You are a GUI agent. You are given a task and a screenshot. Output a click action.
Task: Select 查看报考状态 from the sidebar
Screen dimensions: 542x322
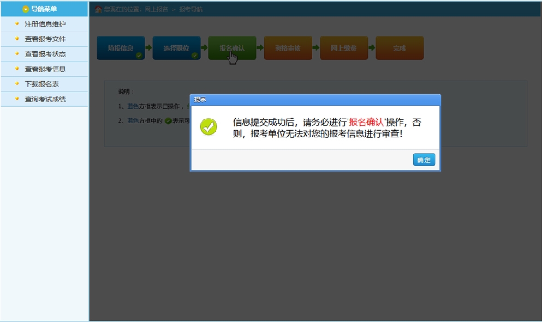[45, 54]
